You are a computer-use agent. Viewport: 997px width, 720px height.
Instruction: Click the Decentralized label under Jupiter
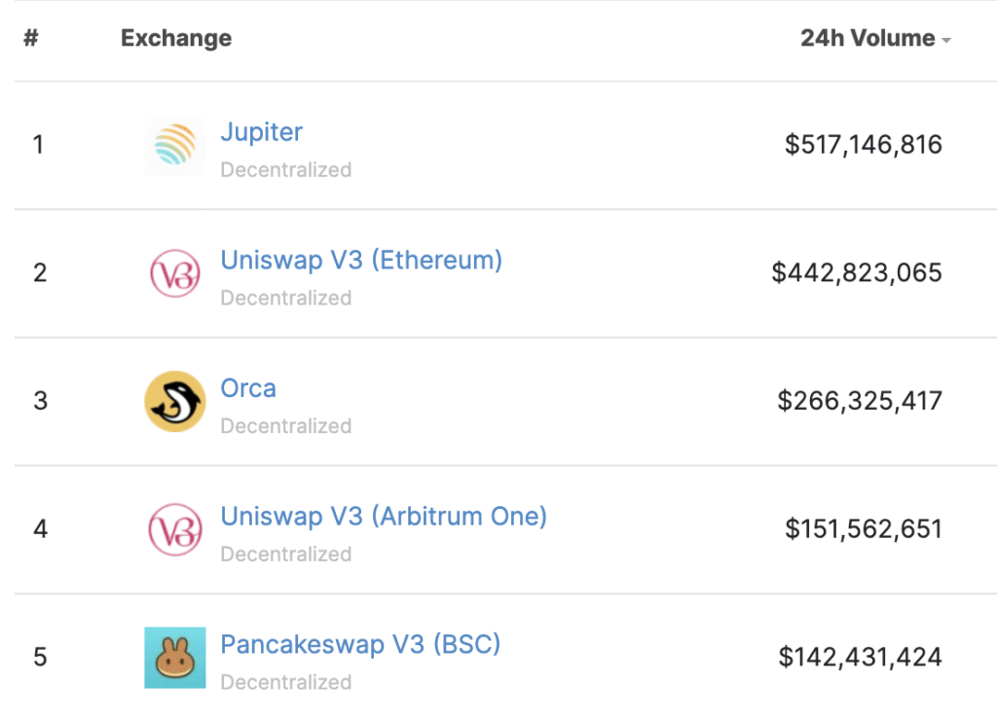click(285, 170)
